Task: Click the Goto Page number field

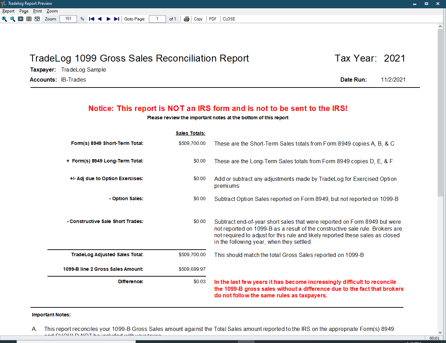Action: [x=157, y=19]
